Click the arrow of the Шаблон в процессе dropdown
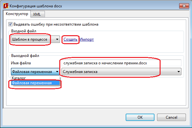 click(57, 39)
